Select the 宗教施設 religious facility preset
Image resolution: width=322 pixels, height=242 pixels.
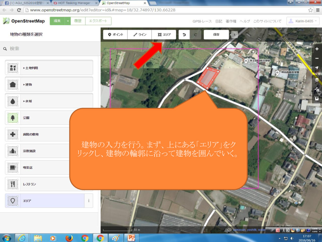click(x=37, y=151)
